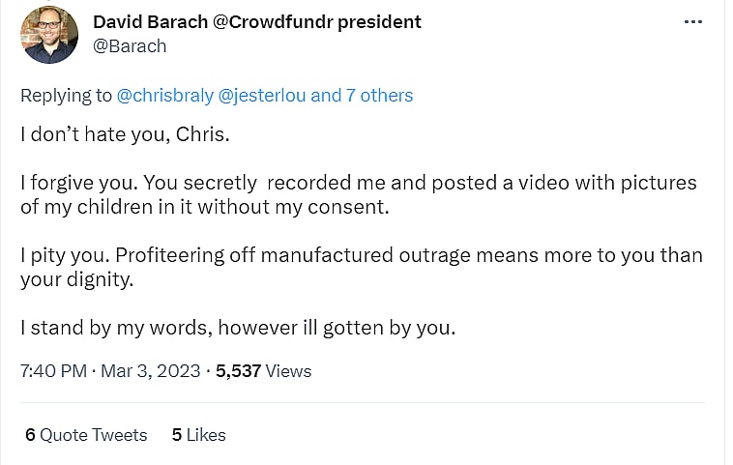The width and height of the screenshot is (733, 465).
Task: Click the @Barach handle
Action: (x=130, y=45)
